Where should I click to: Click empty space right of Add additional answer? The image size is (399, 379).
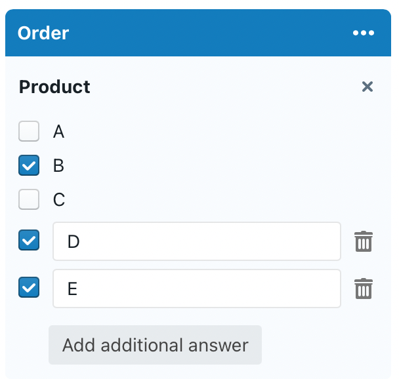click(x=322, y=345)
